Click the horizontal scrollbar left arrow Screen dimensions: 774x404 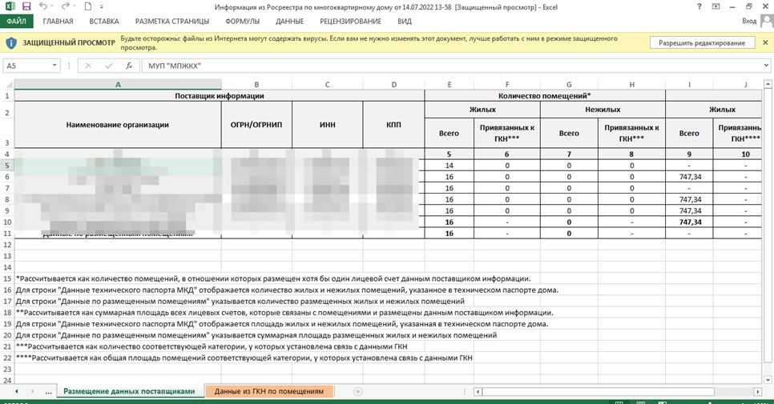(478, 392)
